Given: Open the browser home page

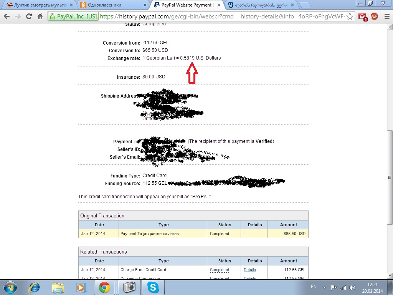Looking at the screenshot, I should tap(40, 17).
